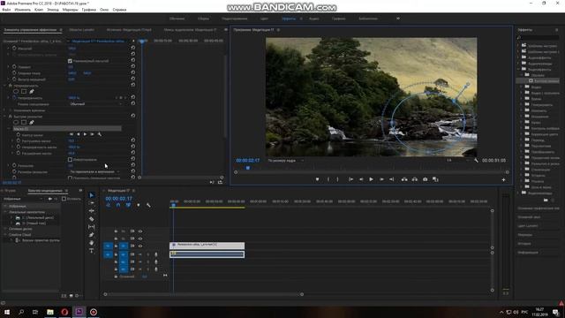Expand Time Remapping effect group
Image resolution: width=565 pixels, height=318 pixels.
point(5,110)
